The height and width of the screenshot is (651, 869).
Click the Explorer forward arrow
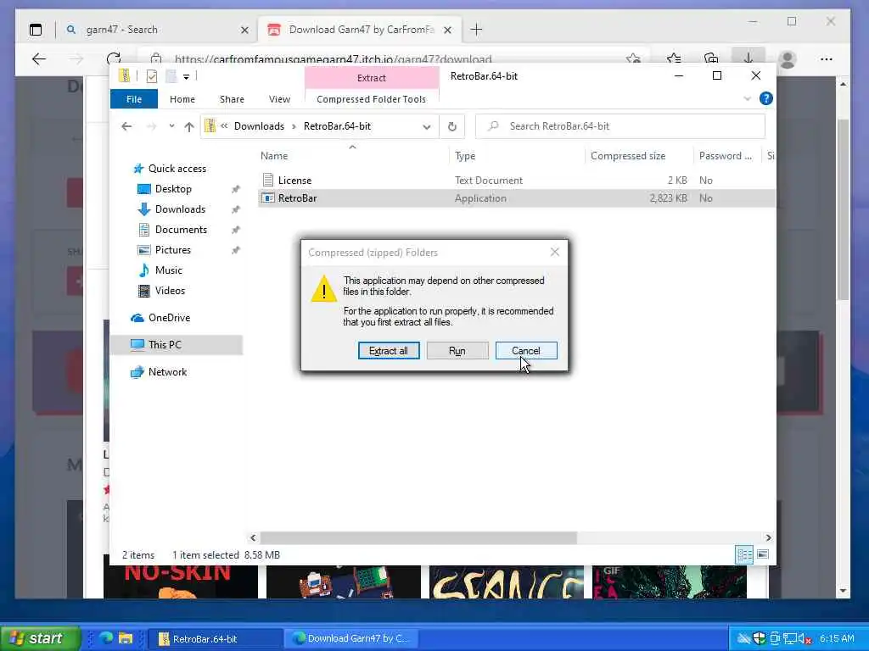point(151,126)
